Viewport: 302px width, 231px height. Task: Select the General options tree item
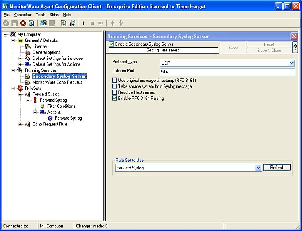click(47, 52)
